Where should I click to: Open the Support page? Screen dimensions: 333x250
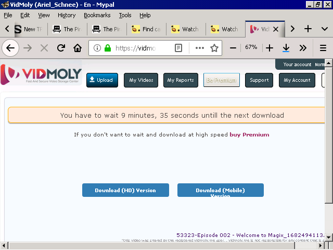coord(259,80)
